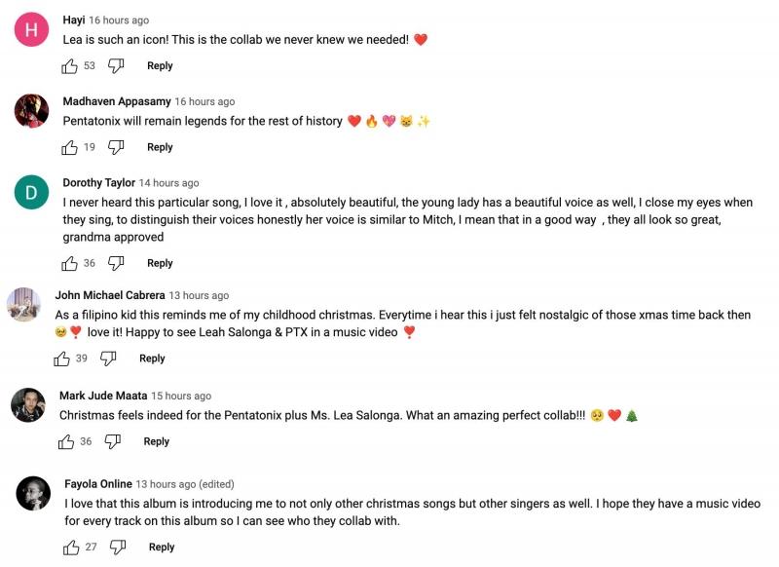
Task: Reply to Hayi's comment
Action: [160, 65]
